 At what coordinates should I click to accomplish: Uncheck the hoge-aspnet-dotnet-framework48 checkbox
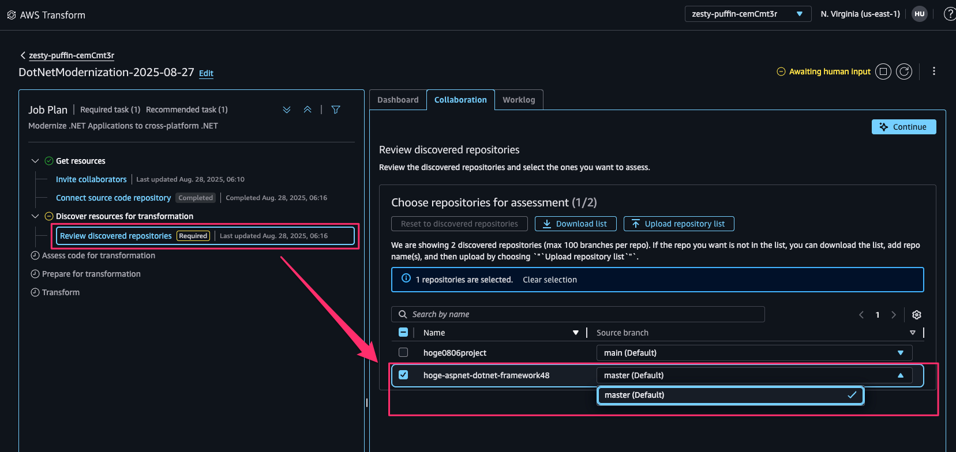click(403, 375)
